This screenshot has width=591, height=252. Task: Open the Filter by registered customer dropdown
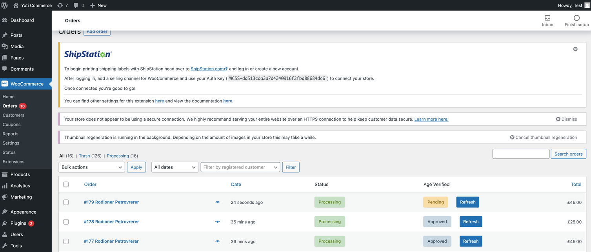coord(240,167)
